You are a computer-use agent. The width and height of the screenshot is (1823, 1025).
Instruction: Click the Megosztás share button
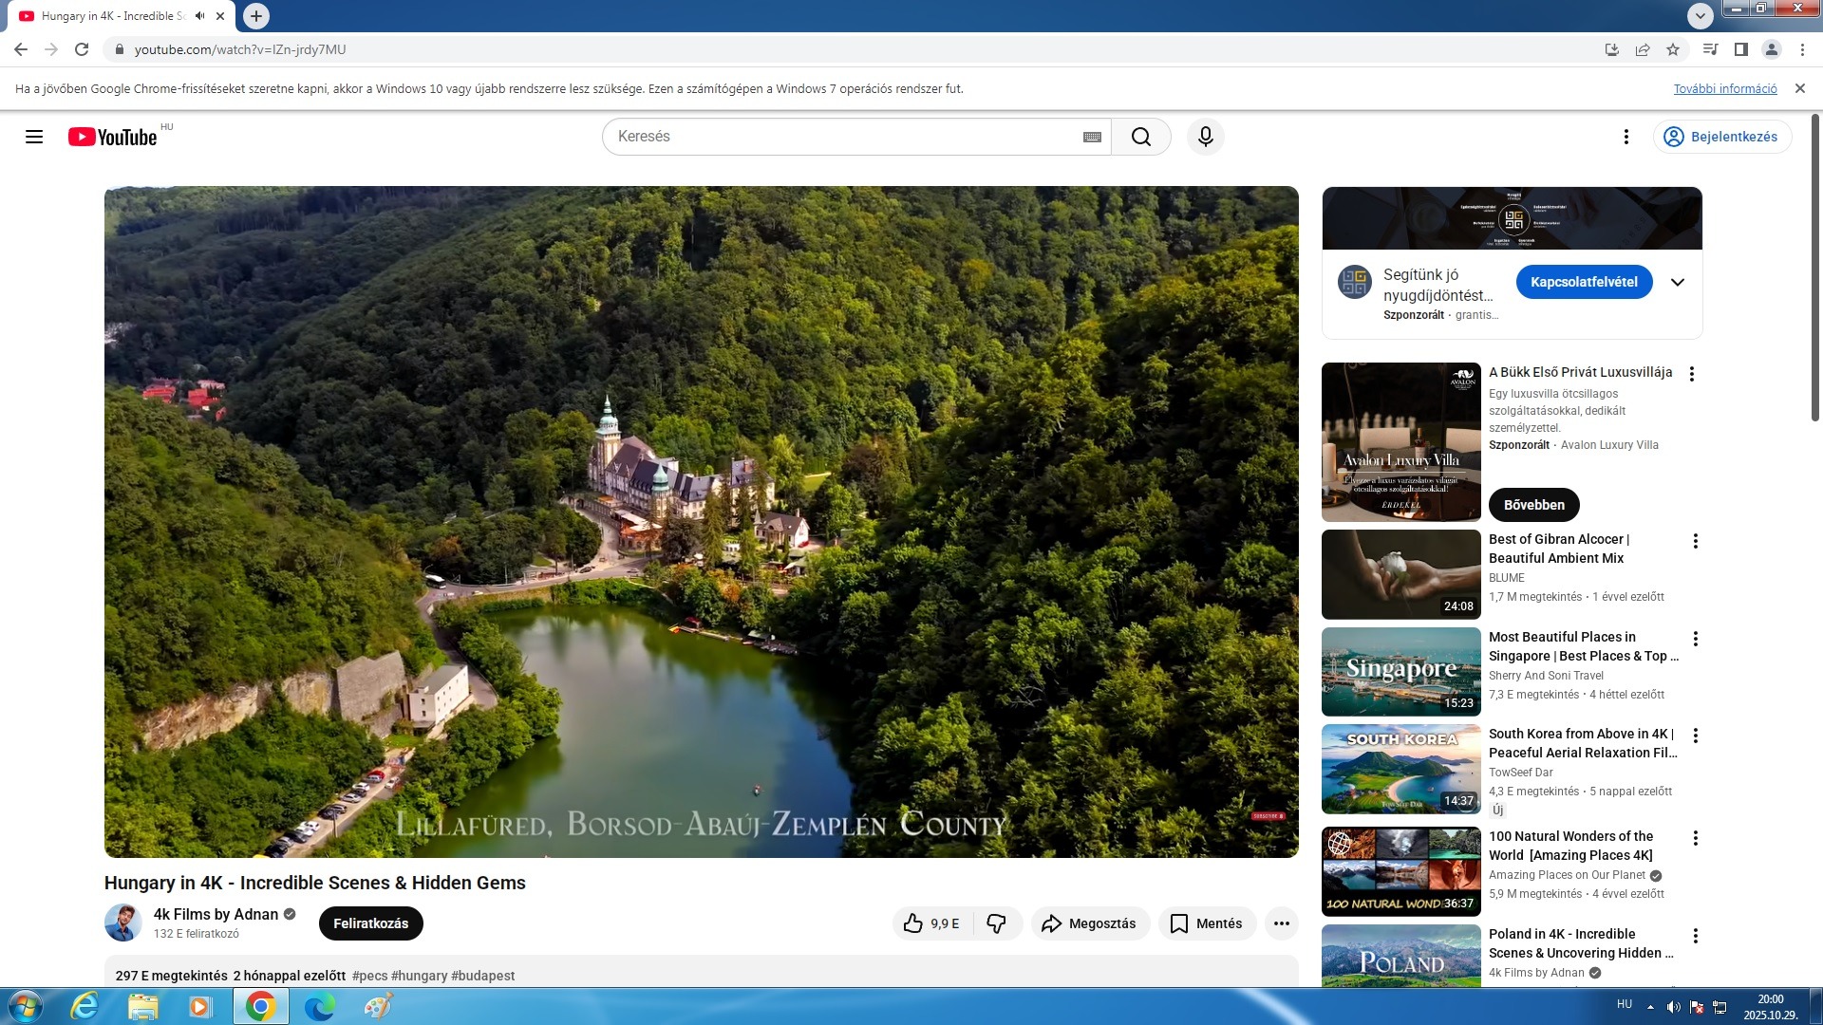(1089, 923)
